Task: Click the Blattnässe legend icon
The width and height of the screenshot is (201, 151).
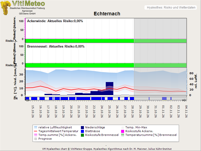Action: (x=82, y=131)
